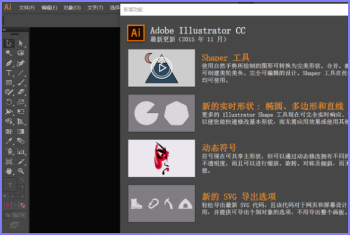Select the Magic Wand tool
This screenshot has height=235, width=350.
pyautogui.click(x=9, y=53)
